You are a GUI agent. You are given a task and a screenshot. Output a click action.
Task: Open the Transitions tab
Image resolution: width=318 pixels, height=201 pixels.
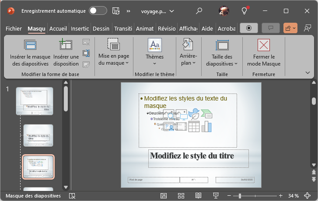(x=123, y=28)
